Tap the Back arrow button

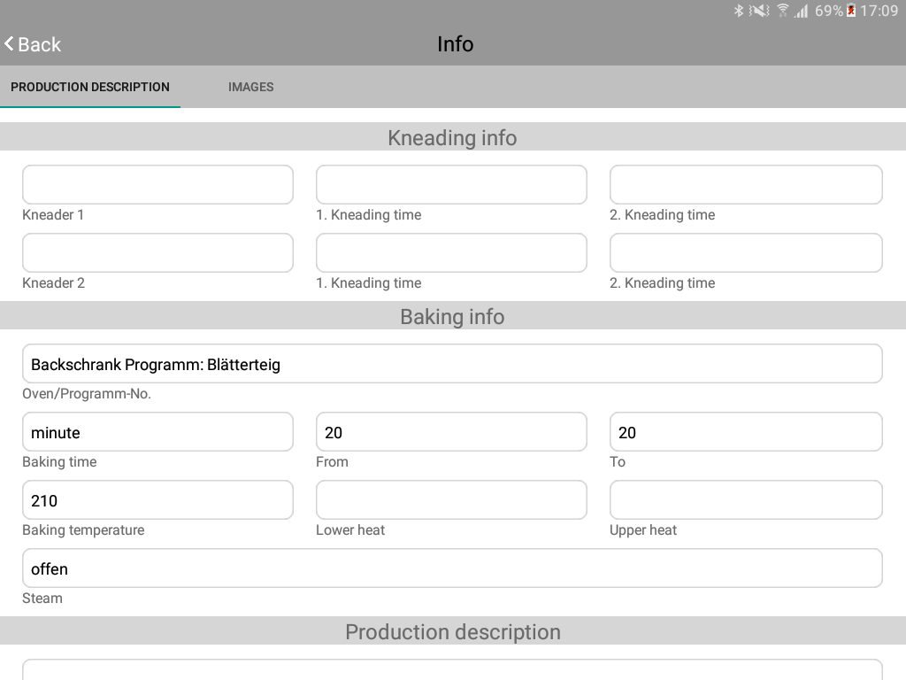coord(33,44)
